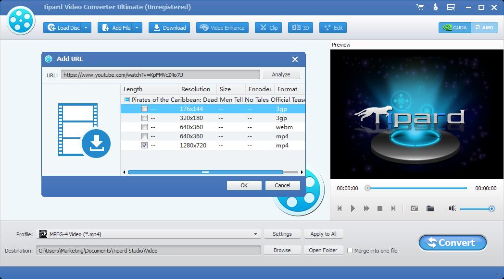Expand the Load Disc dropdown arrow
The image size is (504, 279).
pos(86,27)
